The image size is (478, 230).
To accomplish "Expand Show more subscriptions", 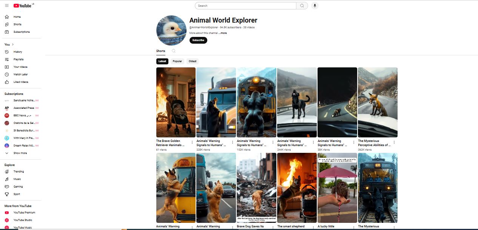I will point(20,153).
